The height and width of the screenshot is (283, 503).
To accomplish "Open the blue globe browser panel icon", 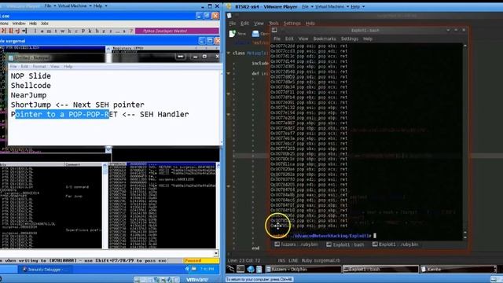I will (251, 269).
